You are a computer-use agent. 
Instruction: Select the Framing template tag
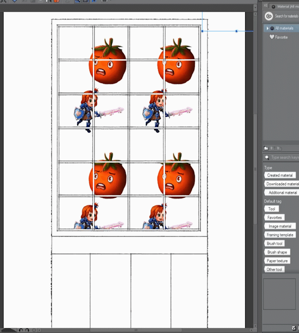[280, 235]
